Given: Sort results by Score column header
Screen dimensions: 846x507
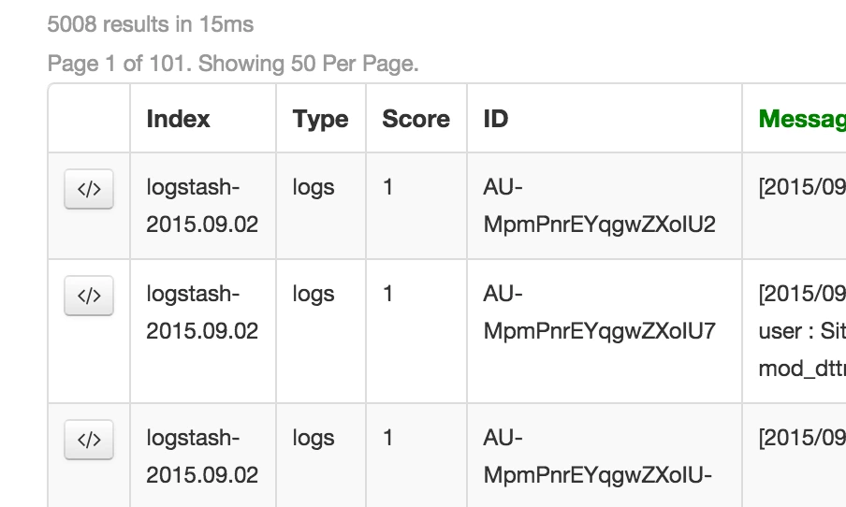Looking at the screenshot, I should click(416, 119).
